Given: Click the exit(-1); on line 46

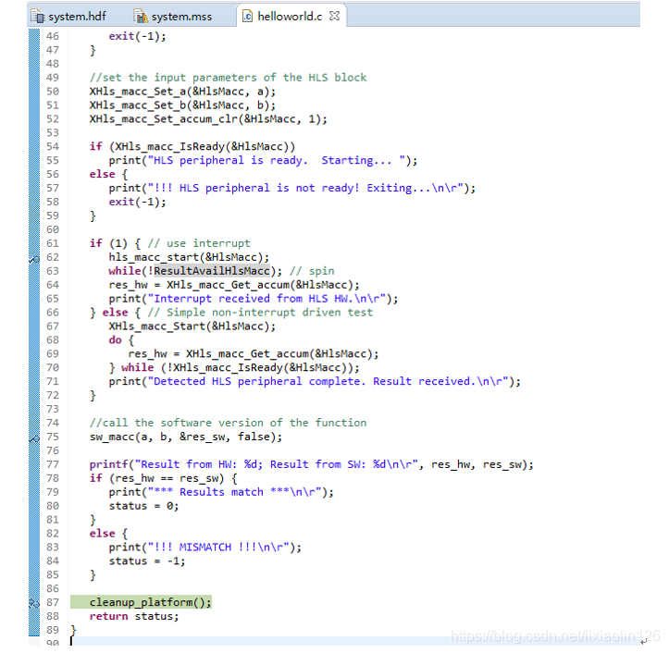Looking at the screenshot, I should [137, 36].
